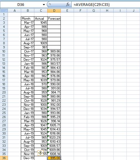Select the forecast cell 976.86
140x160 pixels.
pos(54,76)
